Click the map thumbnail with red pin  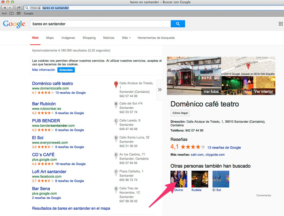tap(248, 66)
